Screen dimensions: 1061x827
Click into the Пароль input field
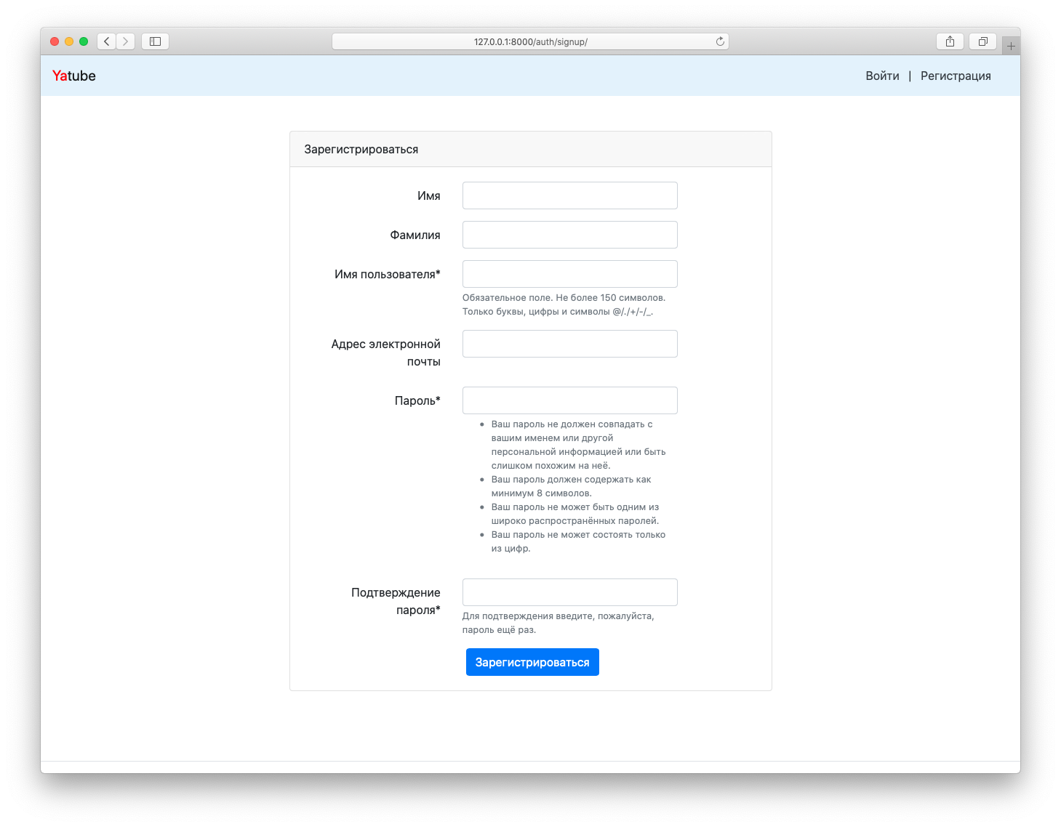570,400
